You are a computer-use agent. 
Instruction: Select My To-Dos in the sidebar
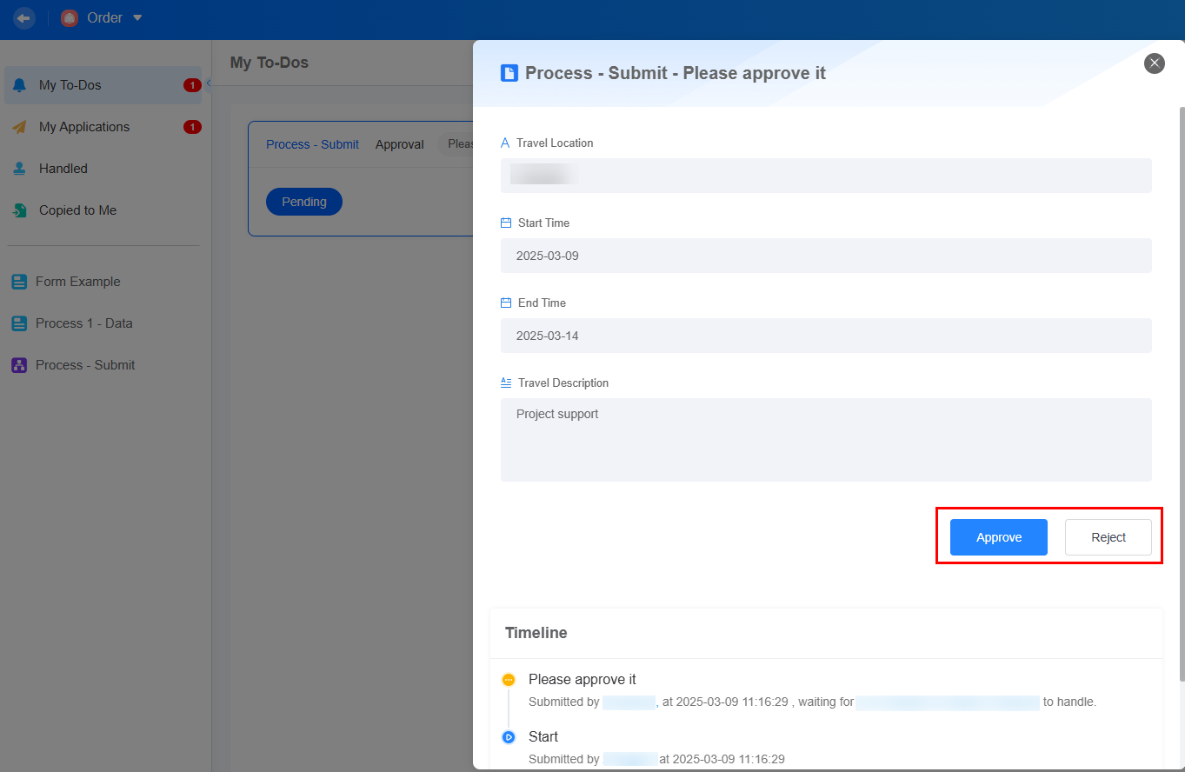pyautogui.click(x=103, y=85)
